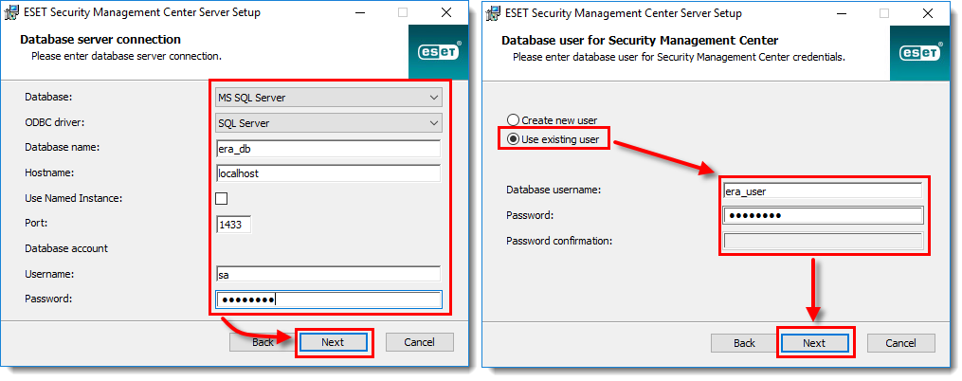Click Next in Database server connection dialog

coord(333,342)
